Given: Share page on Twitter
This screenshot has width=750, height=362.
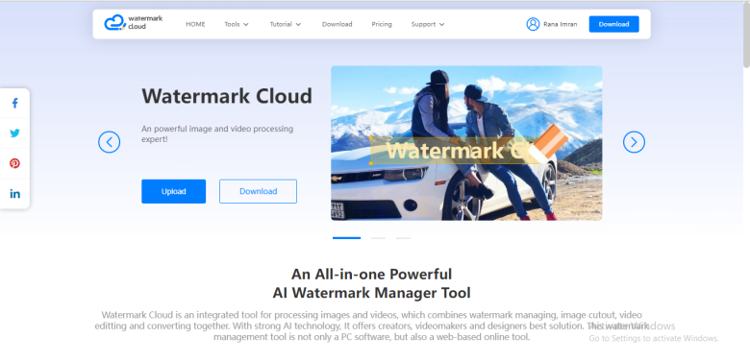Looking at the screenshot, I should coord(14,133).
